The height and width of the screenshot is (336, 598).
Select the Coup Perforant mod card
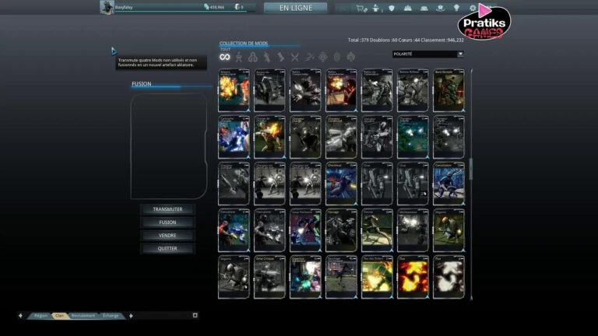(x=305, y=230)
